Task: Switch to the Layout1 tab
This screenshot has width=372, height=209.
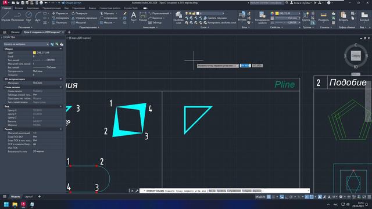Action: coord(29,197)
